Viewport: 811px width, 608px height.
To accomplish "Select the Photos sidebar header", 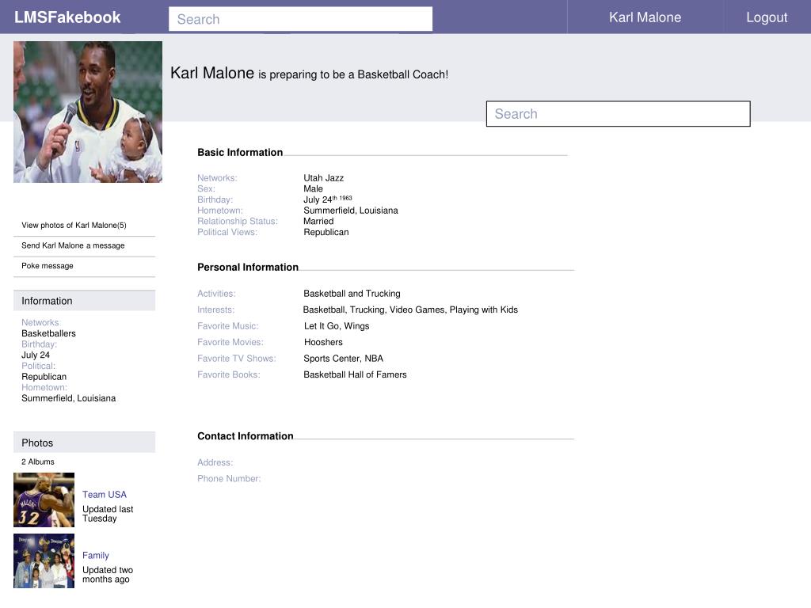I will [x=84, y=443].
